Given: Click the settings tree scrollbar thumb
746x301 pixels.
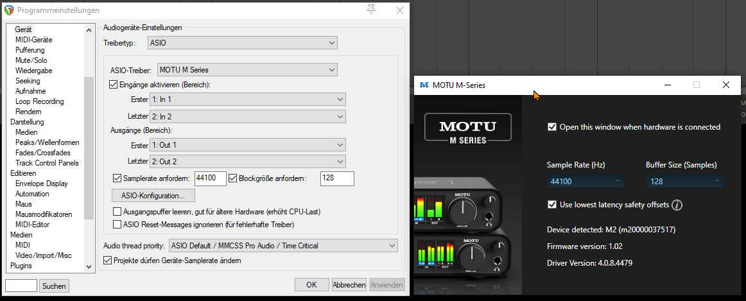Looking at the screenshot, I should (89, 148).
